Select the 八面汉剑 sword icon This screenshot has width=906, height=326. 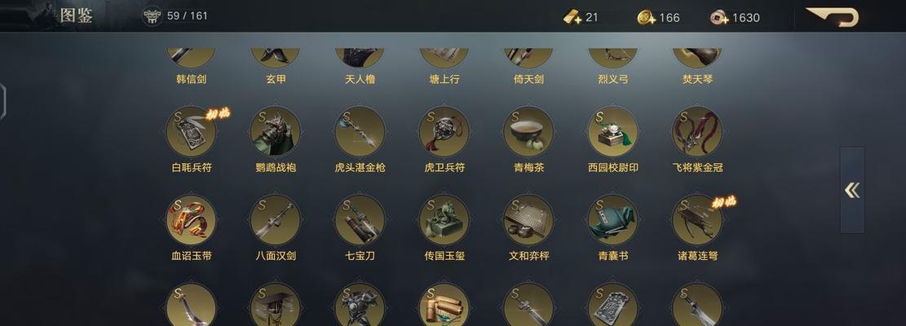pyautogui.click(x=275, y=220)
